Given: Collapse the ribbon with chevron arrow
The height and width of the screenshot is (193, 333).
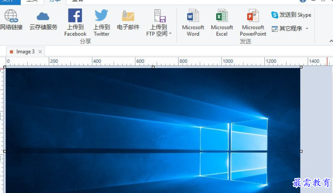Looking at the screenshot, I should 331,41.
